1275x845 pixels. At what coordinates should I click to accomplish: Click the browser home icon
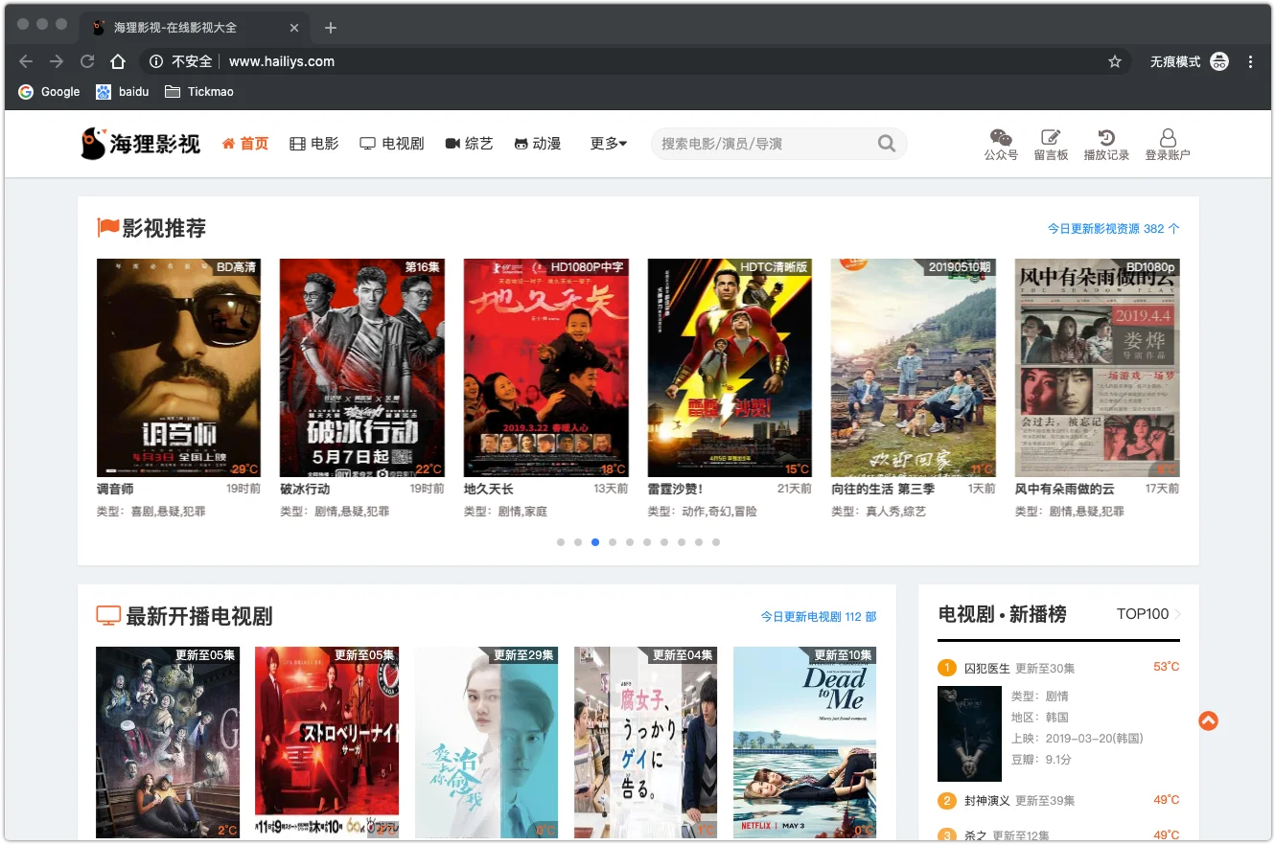pyautogui.click(x=118, y=61)
